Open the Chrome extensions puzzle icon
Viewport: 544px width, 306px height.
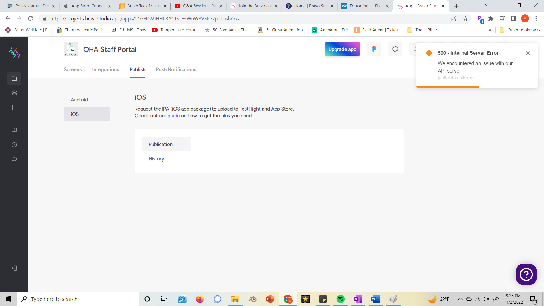tap(491, 19)
